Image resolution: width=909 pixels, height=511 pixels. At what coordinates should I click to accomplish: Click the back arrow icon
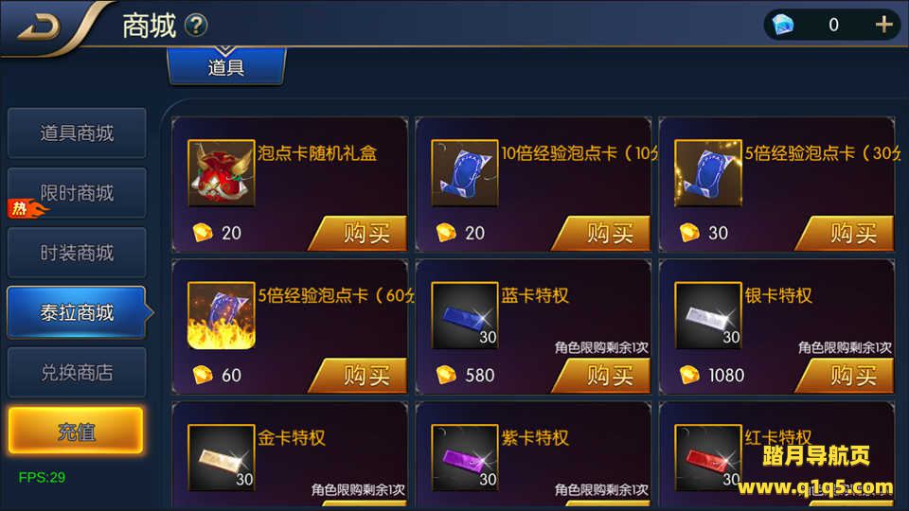click(x=39, y=27)
